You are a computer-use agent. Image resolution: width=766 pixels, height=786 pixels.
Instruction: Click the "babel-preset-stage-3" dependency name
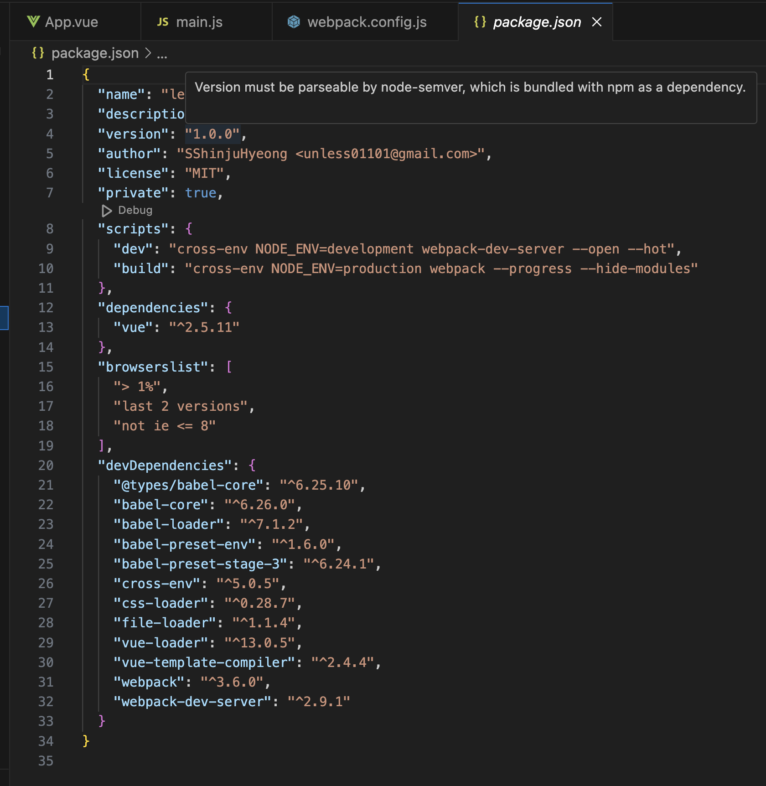[201, 564]
